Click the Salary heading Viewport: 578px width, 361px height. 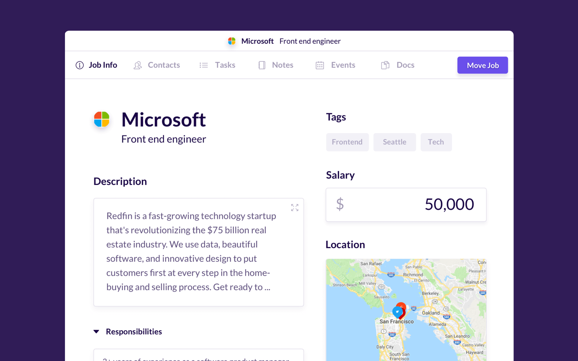click(x=340, y=175)
